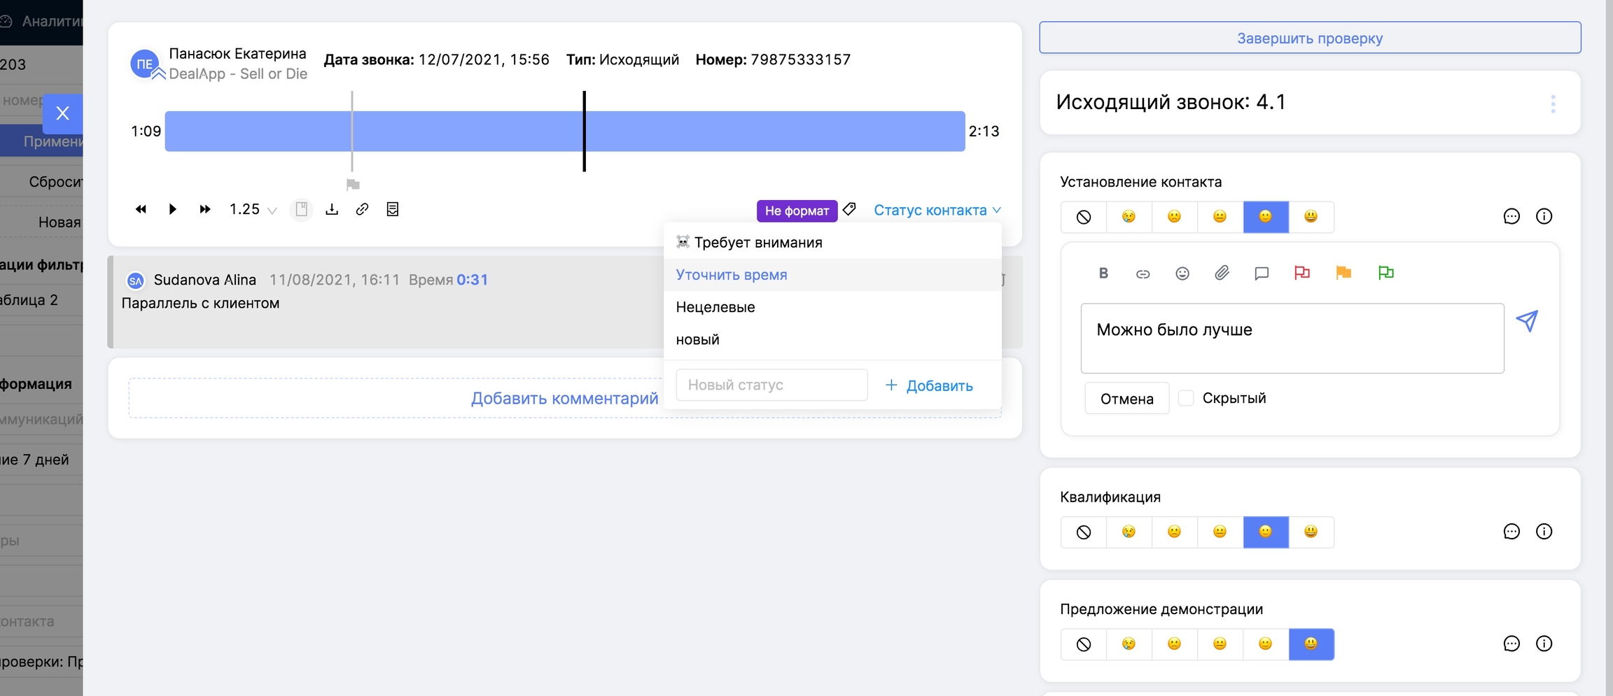The height and width of the screenshot is (696, 1613).
Task: Open the transcript document icon
Action: [393, 209]
